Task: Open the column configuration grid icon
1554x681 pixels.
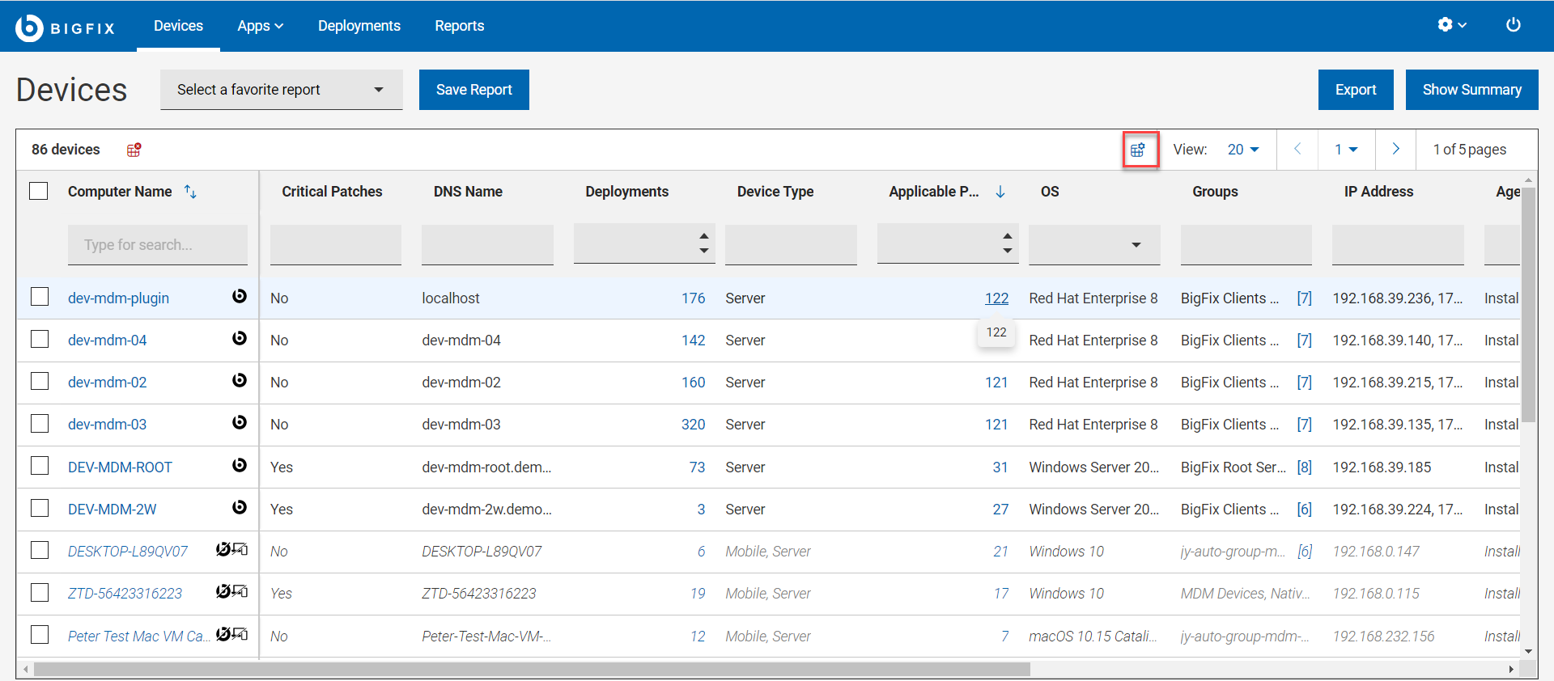Action: pyautogui.click(x=1140, y=150)
